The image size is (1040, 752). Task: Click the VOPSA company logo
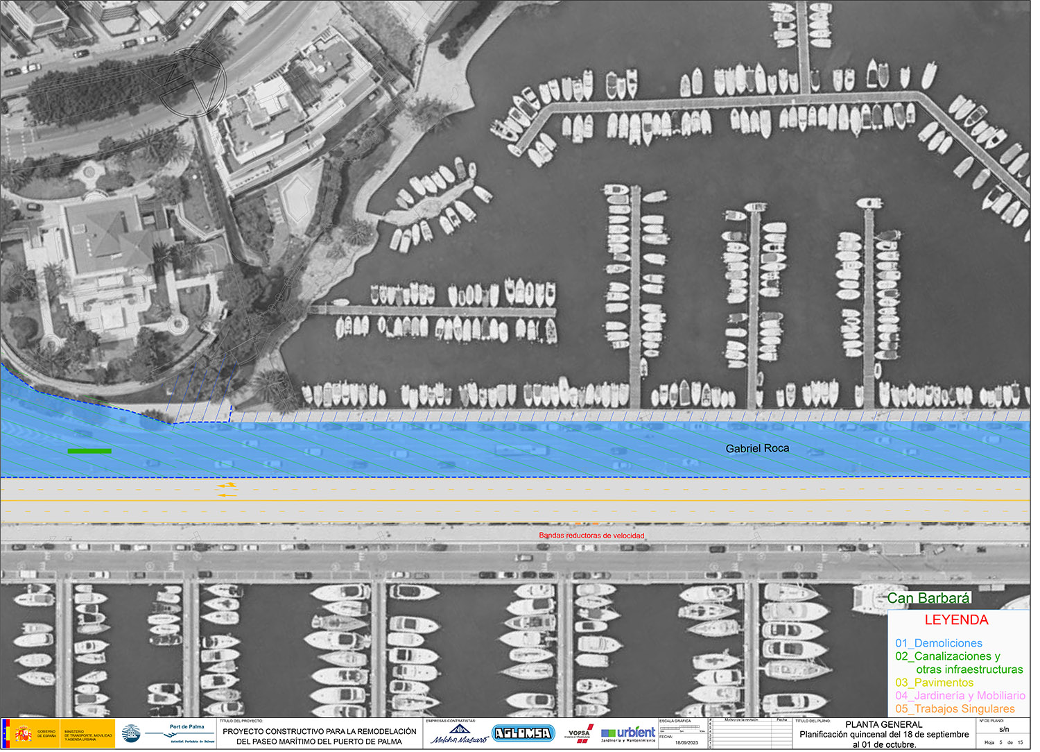click(580, 734)
